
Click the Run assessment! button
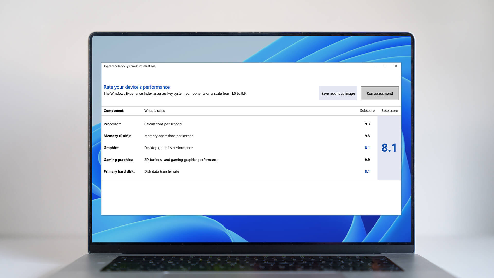[x=380, y=93]
